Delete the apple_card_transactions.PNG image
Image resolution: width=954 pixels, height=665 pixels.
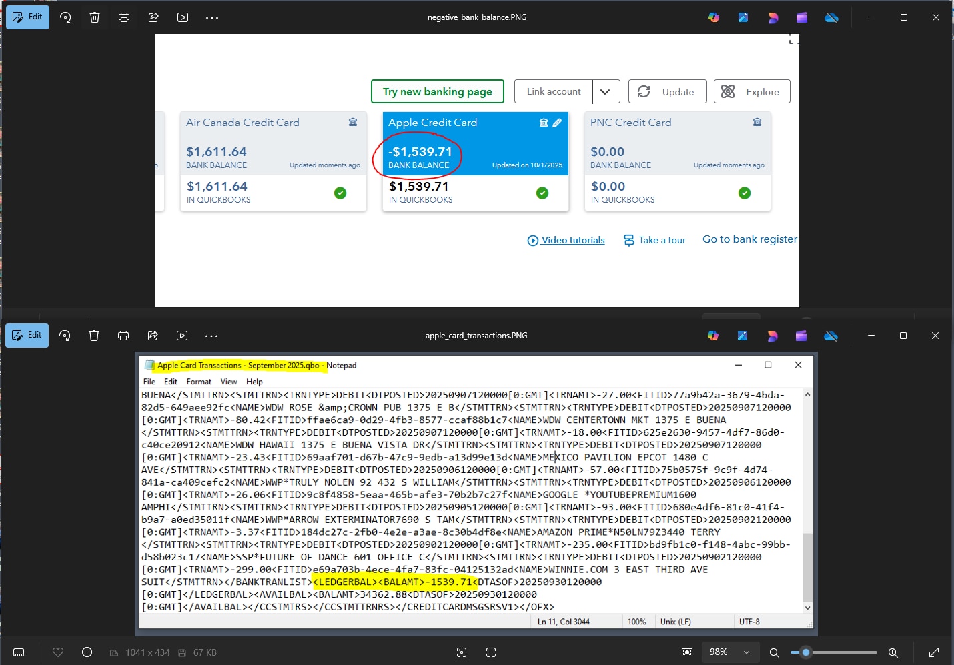coord(94,336)
